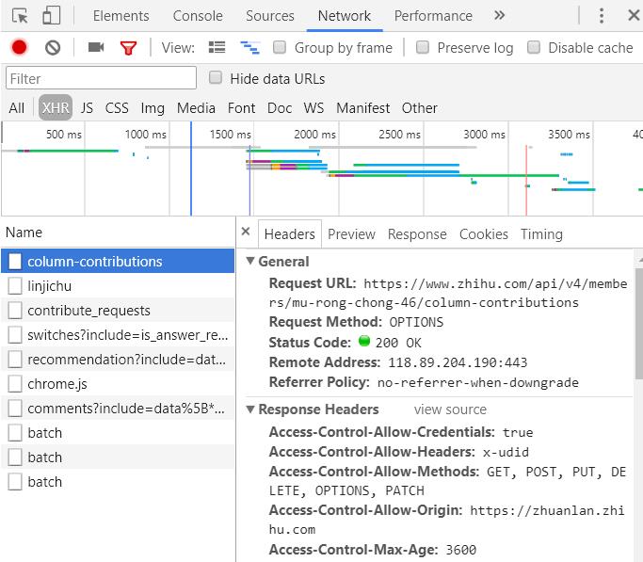Click the capture screenshots camera icon
Screen dimensions: 643x562
tap(96, 47)
